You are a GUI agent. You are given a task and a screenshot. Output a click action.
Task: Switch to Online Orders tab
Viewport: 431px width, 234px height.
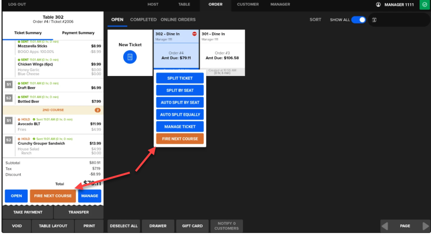[178, 20]
